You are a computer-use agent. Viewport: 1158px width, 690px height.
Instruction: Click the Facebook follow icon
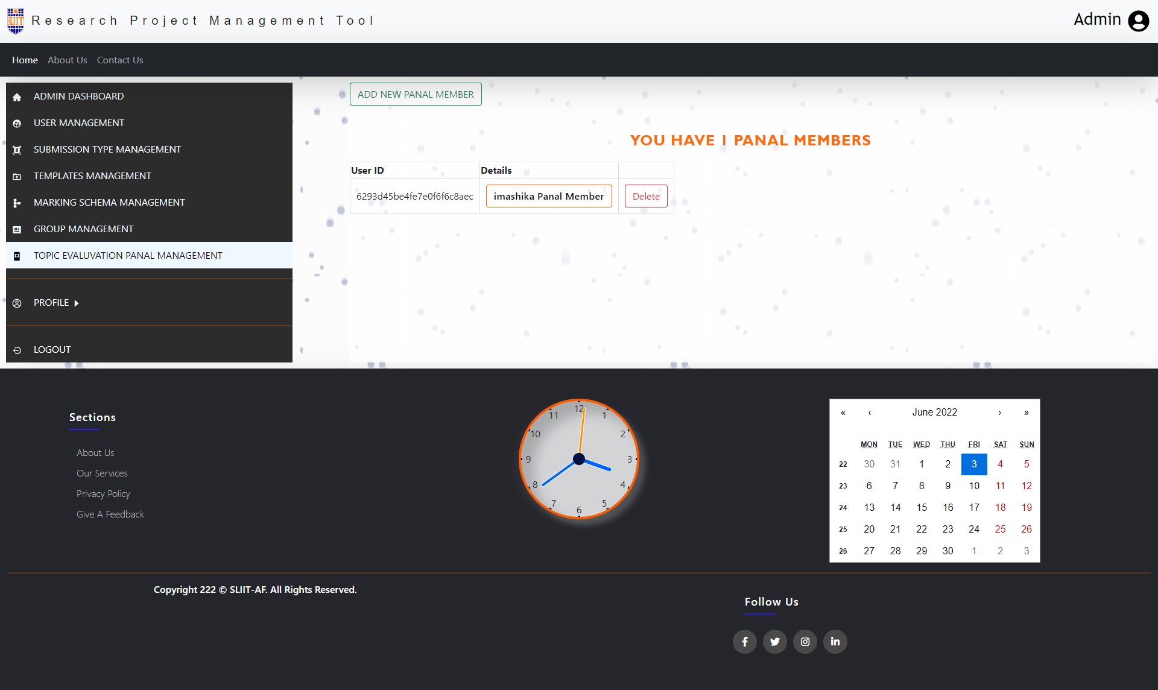coord(744,642)
